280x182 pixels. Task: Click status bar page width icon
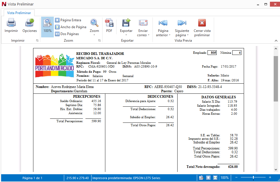[215, 178]
